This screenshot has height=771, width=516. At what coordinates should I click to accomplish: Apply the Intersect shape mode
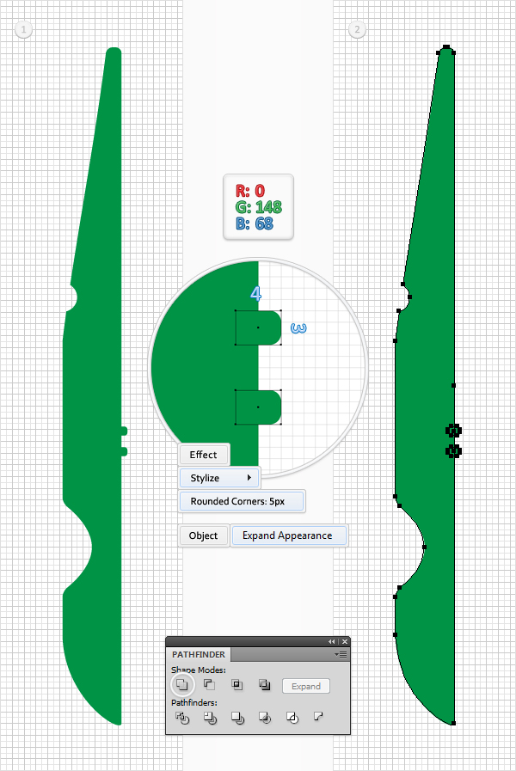[236, 684]
